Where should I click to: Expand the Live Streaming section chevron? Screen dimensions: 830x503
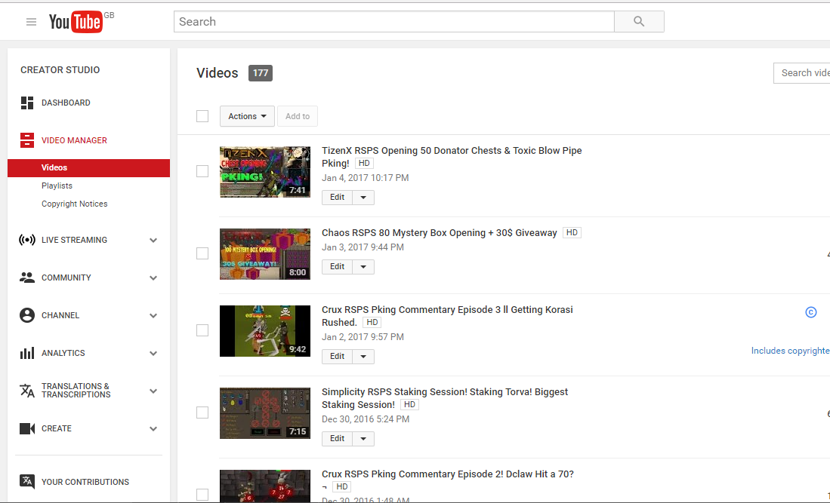click(153, 241)
